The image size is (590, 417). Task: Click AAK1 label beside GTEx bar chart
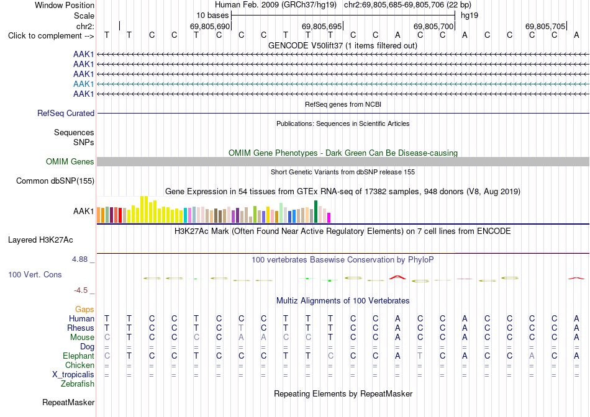coord(84,212)
